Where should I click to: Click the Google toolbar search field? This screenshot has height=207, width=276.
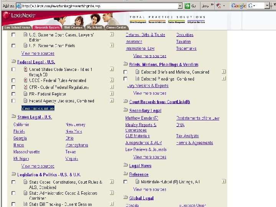tap(256, 6)
